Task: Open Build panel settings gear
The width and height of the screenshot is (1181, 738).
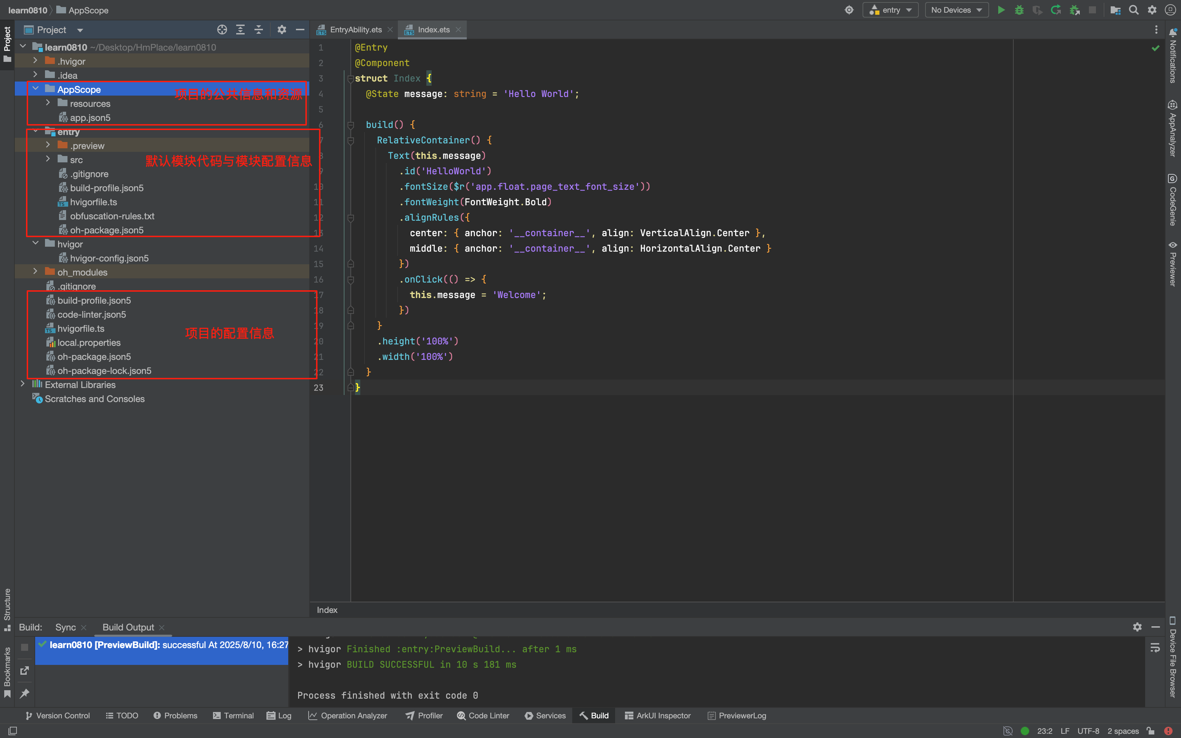Action: 1137,627
